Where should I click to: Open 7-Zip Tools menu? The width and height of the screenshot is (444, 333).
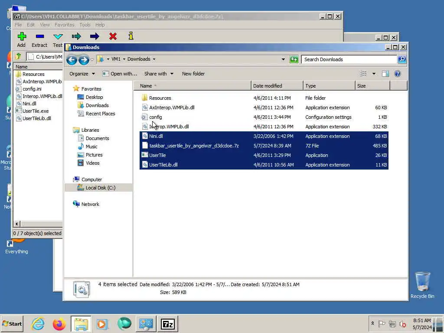point(85,25)
